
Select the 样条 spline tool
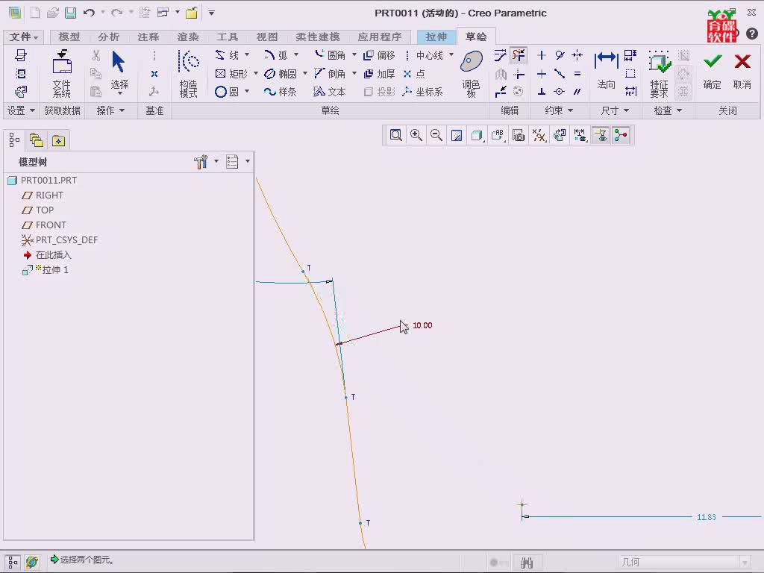pos(281,92)
